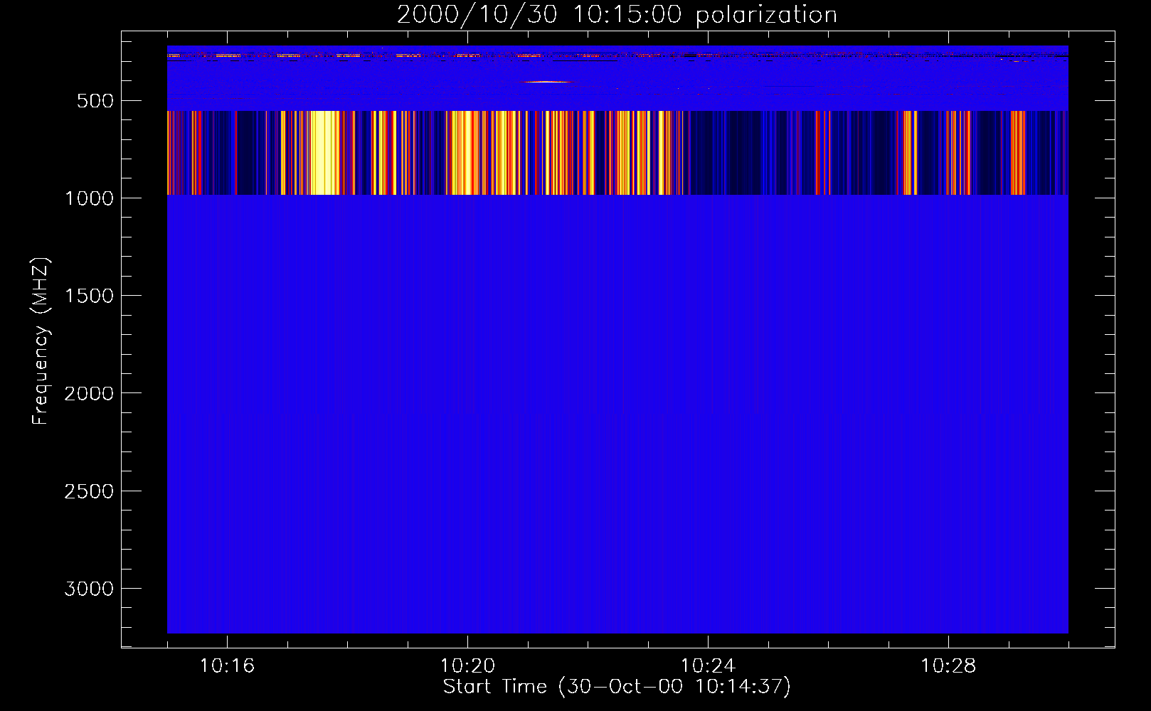Click the 2000 frequency tick label
This screenshot has width=1151, height=711.
coord(89,393)
